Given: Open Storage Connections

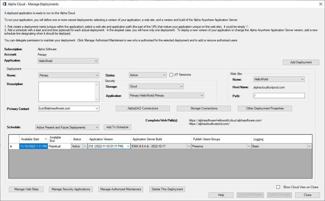Looking at the screenshot, I should 204,108.
